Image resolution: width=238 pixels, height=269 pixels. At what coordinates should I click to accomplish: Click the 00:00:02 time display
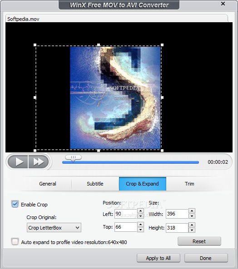click(x=218, y=162)
